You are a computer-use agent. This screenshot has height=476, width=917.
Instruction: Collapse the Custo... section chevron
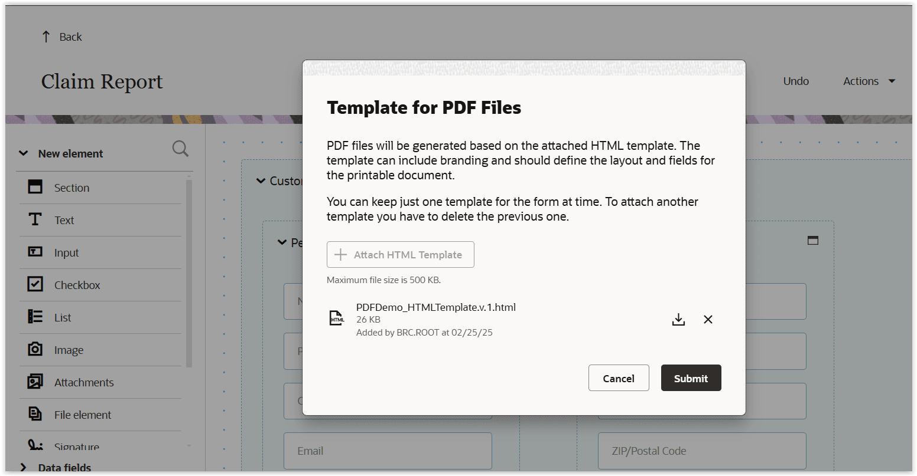point(261,181)
